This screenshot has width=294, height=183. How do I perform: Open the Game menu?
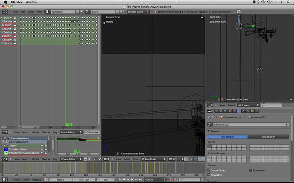(31, 11)
